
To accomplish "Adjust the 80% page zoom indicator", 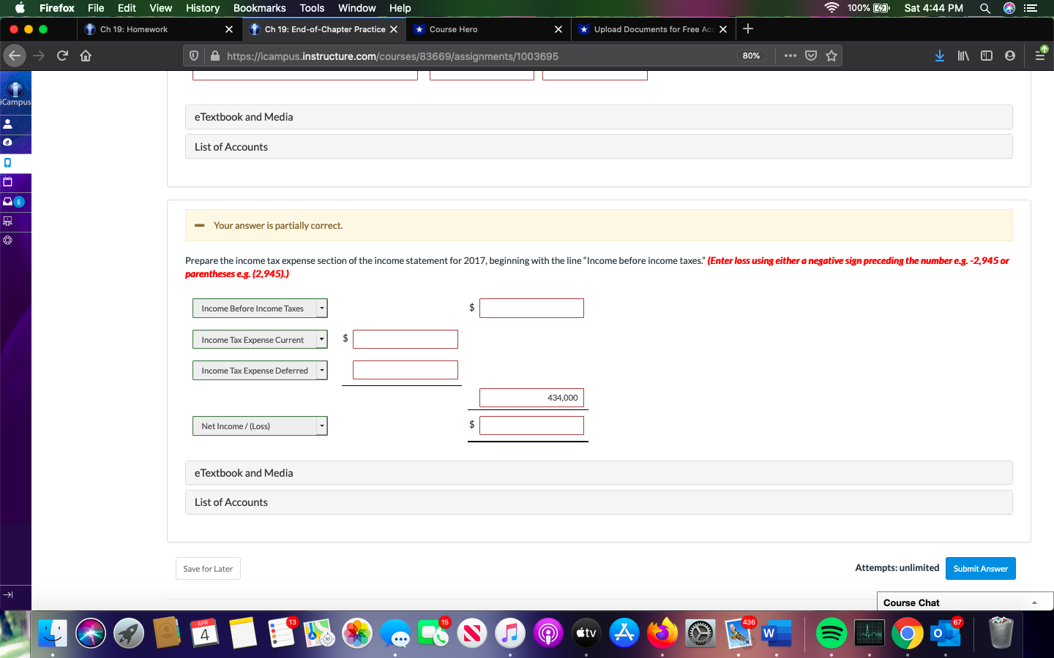I will (751, 55).
